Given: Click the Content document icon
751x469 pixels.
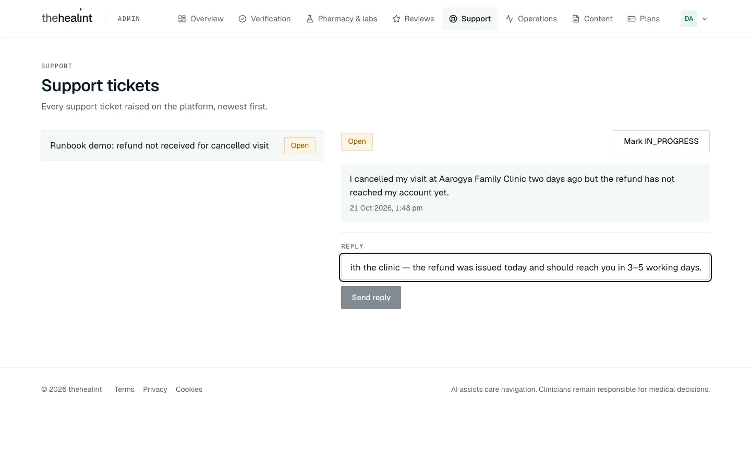Looking at the screenshot, I should tap(576, 19).
